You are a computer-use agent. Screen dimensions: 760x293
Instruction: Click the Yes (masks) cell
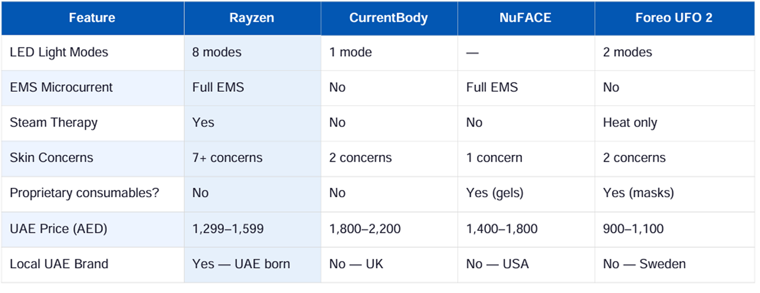pyautogui.click(x=674, y=193)
